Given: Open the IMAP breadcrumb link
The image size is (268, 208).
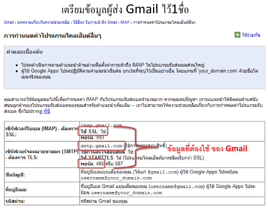Looking at the screenshot, I should (x=125, y=22).
